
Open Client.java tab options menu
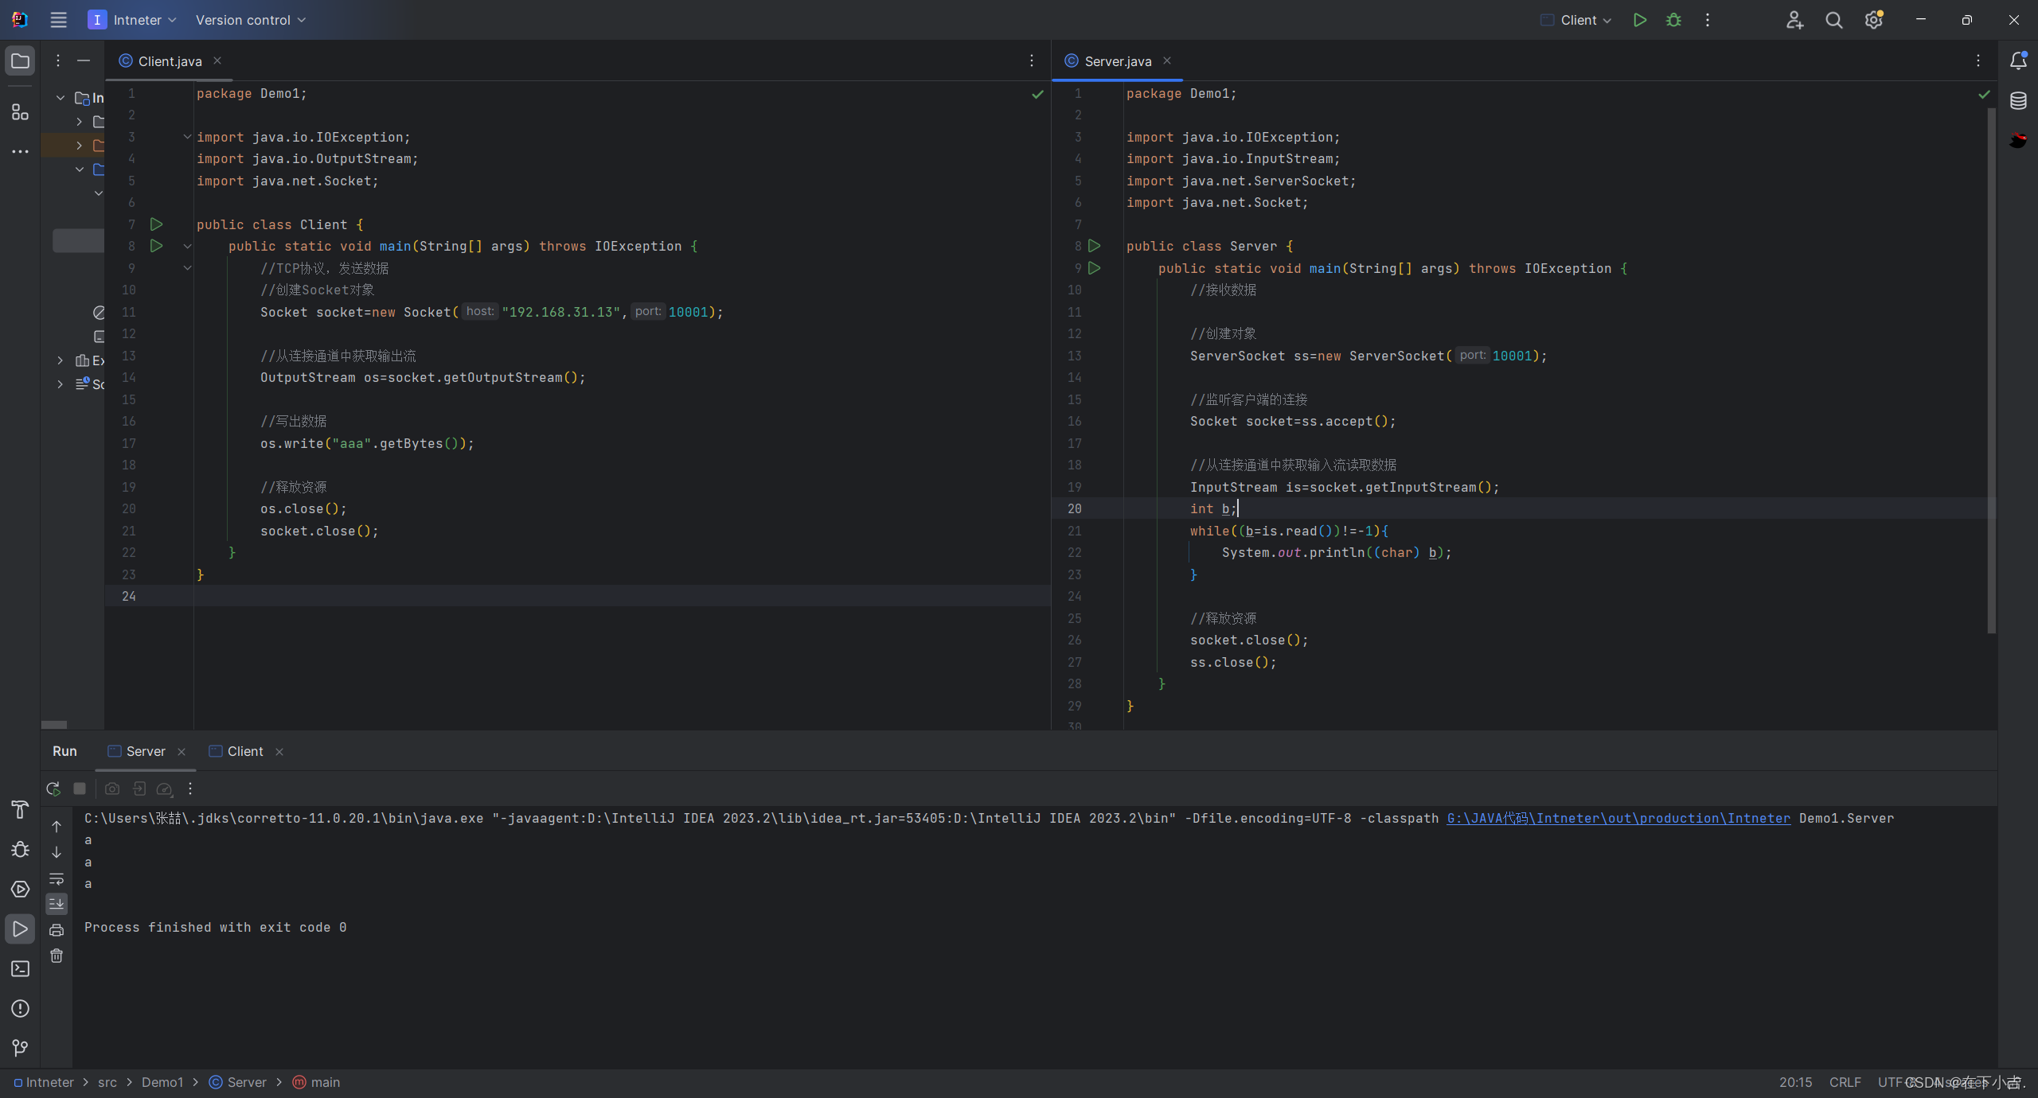1032,60
